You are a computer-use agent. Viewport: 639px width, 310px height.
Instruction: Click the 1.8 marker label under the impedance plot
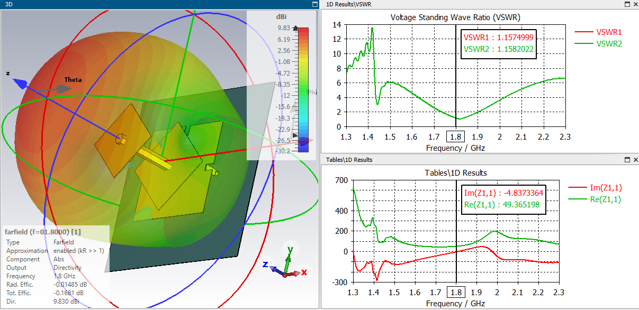pyautogui.click(x=455, y=293)
